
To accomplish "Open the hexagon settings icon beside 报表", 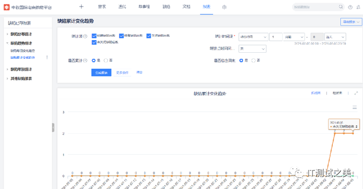I will pyautogui.click(x=224, y=7).
